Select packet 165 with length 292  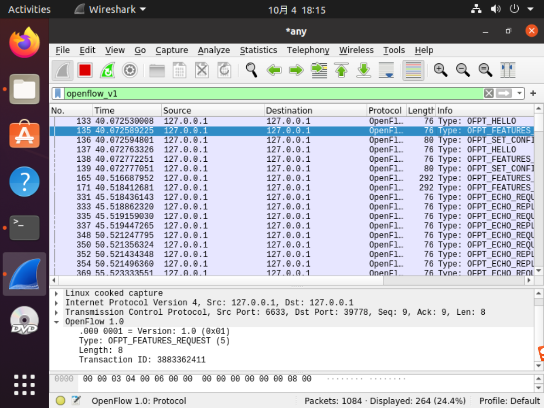pyautogui.click(x=291, y=178)
